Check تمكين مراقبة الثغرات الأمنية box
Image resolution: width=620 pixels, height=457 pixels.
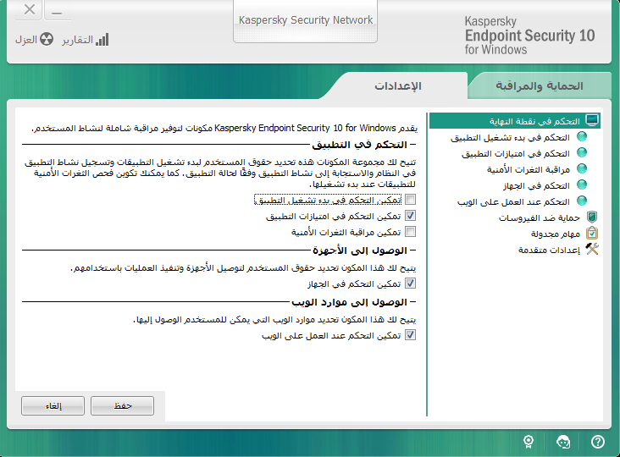coord(411,232)
